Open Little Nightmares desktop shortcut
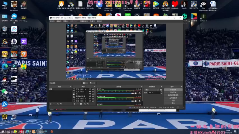This screenshot has width=239, height=134. (203, 6)
